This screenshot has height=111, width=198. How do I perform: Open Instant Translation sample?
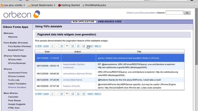point(17,84)
